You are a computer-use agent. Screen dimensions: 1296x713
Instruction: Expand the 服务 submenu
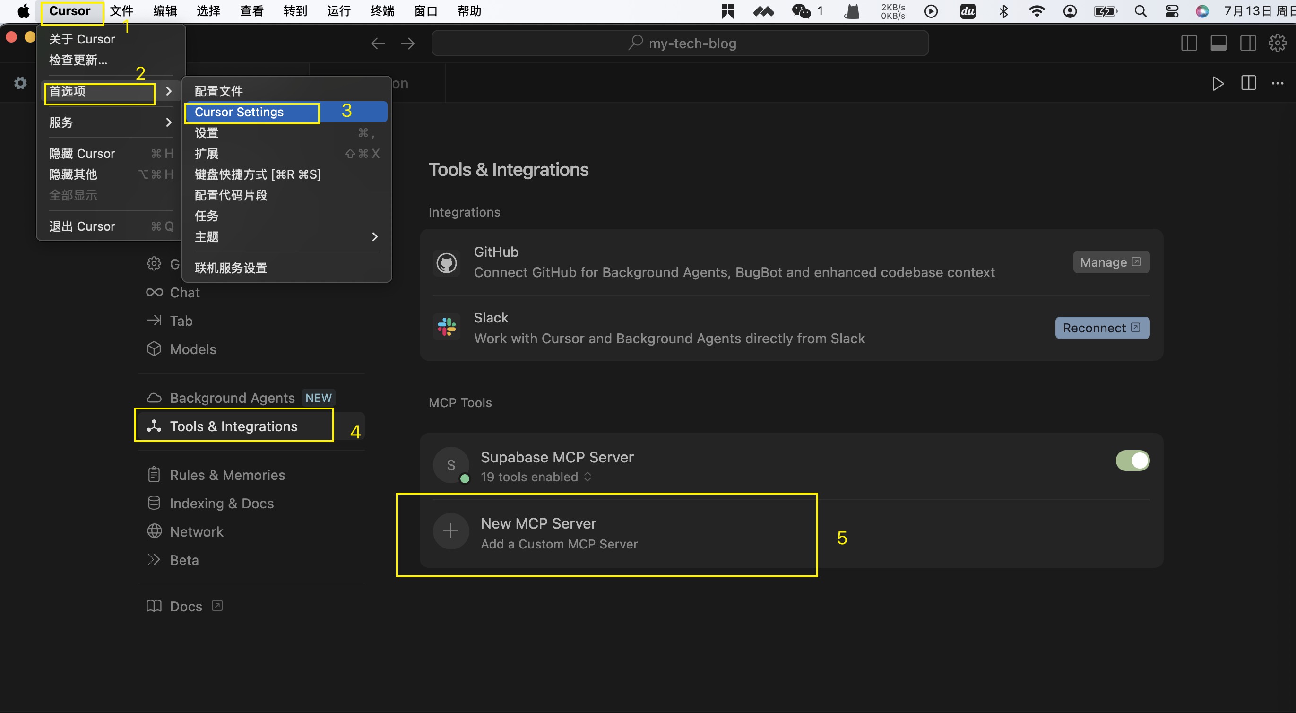pyautogui.click(x=110, y=122)
